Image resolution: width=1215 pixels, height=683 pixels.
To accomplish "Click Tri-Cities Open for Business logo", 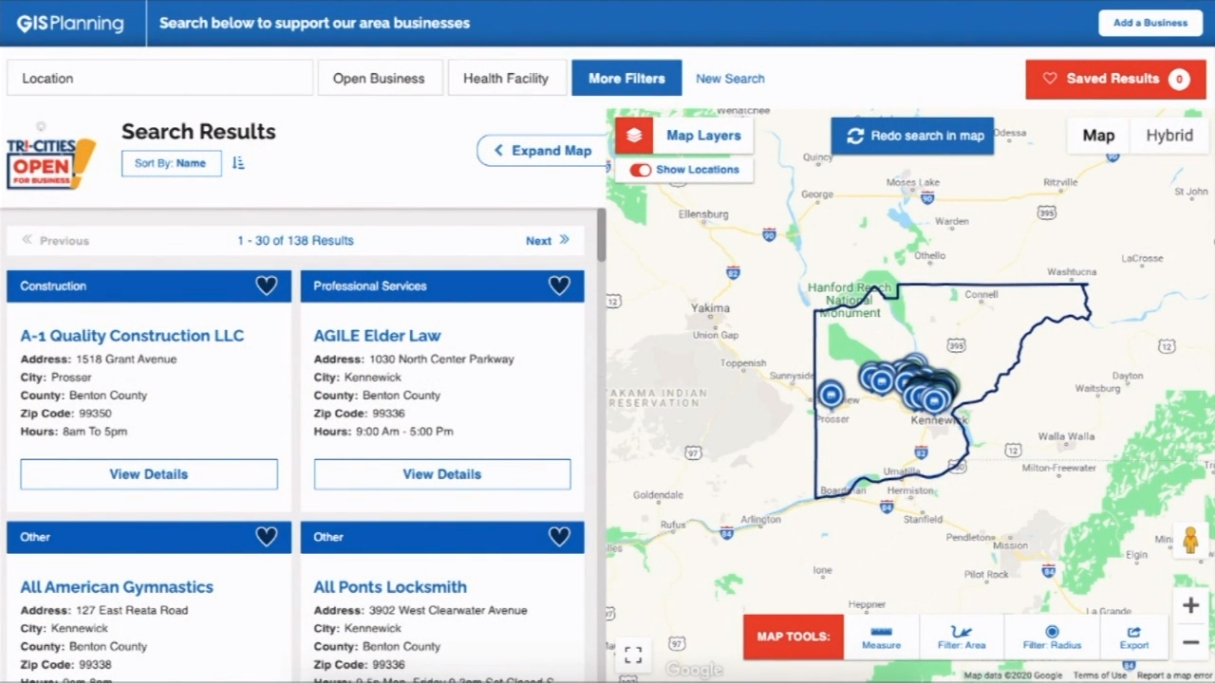I will point(51,161).
